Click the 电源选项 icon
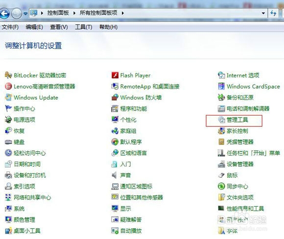 8,119
